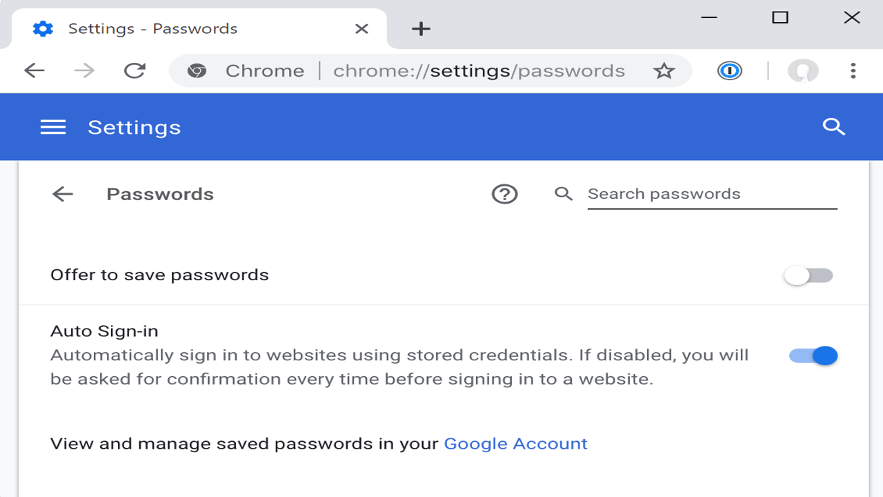The width and height of the screenshot is (883, 497).
Task: Bookmark this page with the star icon
Action: point(664,70)
